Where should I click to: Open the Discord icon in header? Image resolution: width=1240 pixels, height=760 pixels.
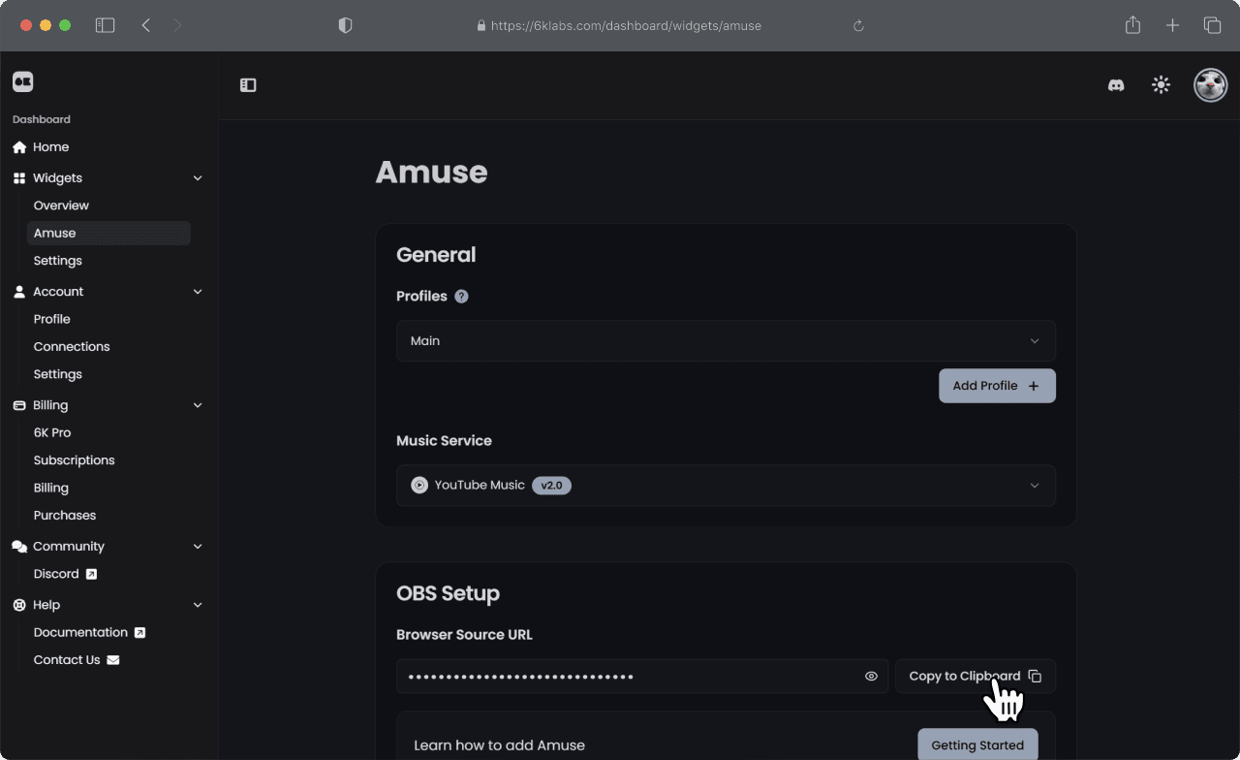click(1116, 85)
